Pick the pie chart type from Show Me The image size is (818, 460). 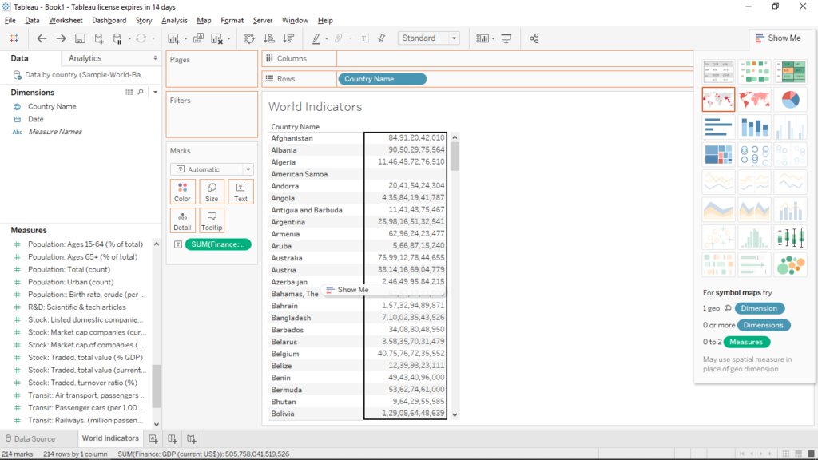click(x=791, y=99)
